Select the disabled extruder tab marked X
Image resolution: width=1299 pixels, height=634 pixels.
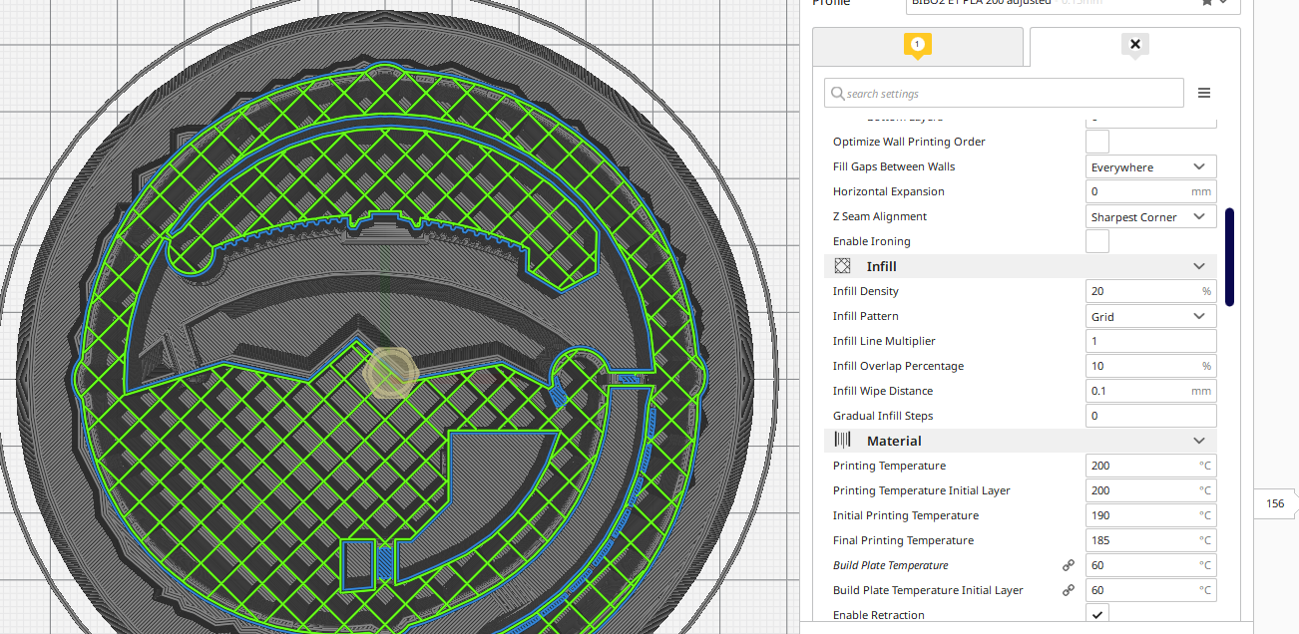[1135, 46]
